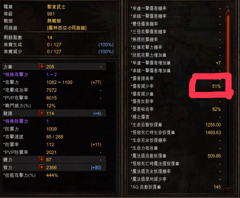Click the 特殊攻擊力 purple label

point(16,75)
